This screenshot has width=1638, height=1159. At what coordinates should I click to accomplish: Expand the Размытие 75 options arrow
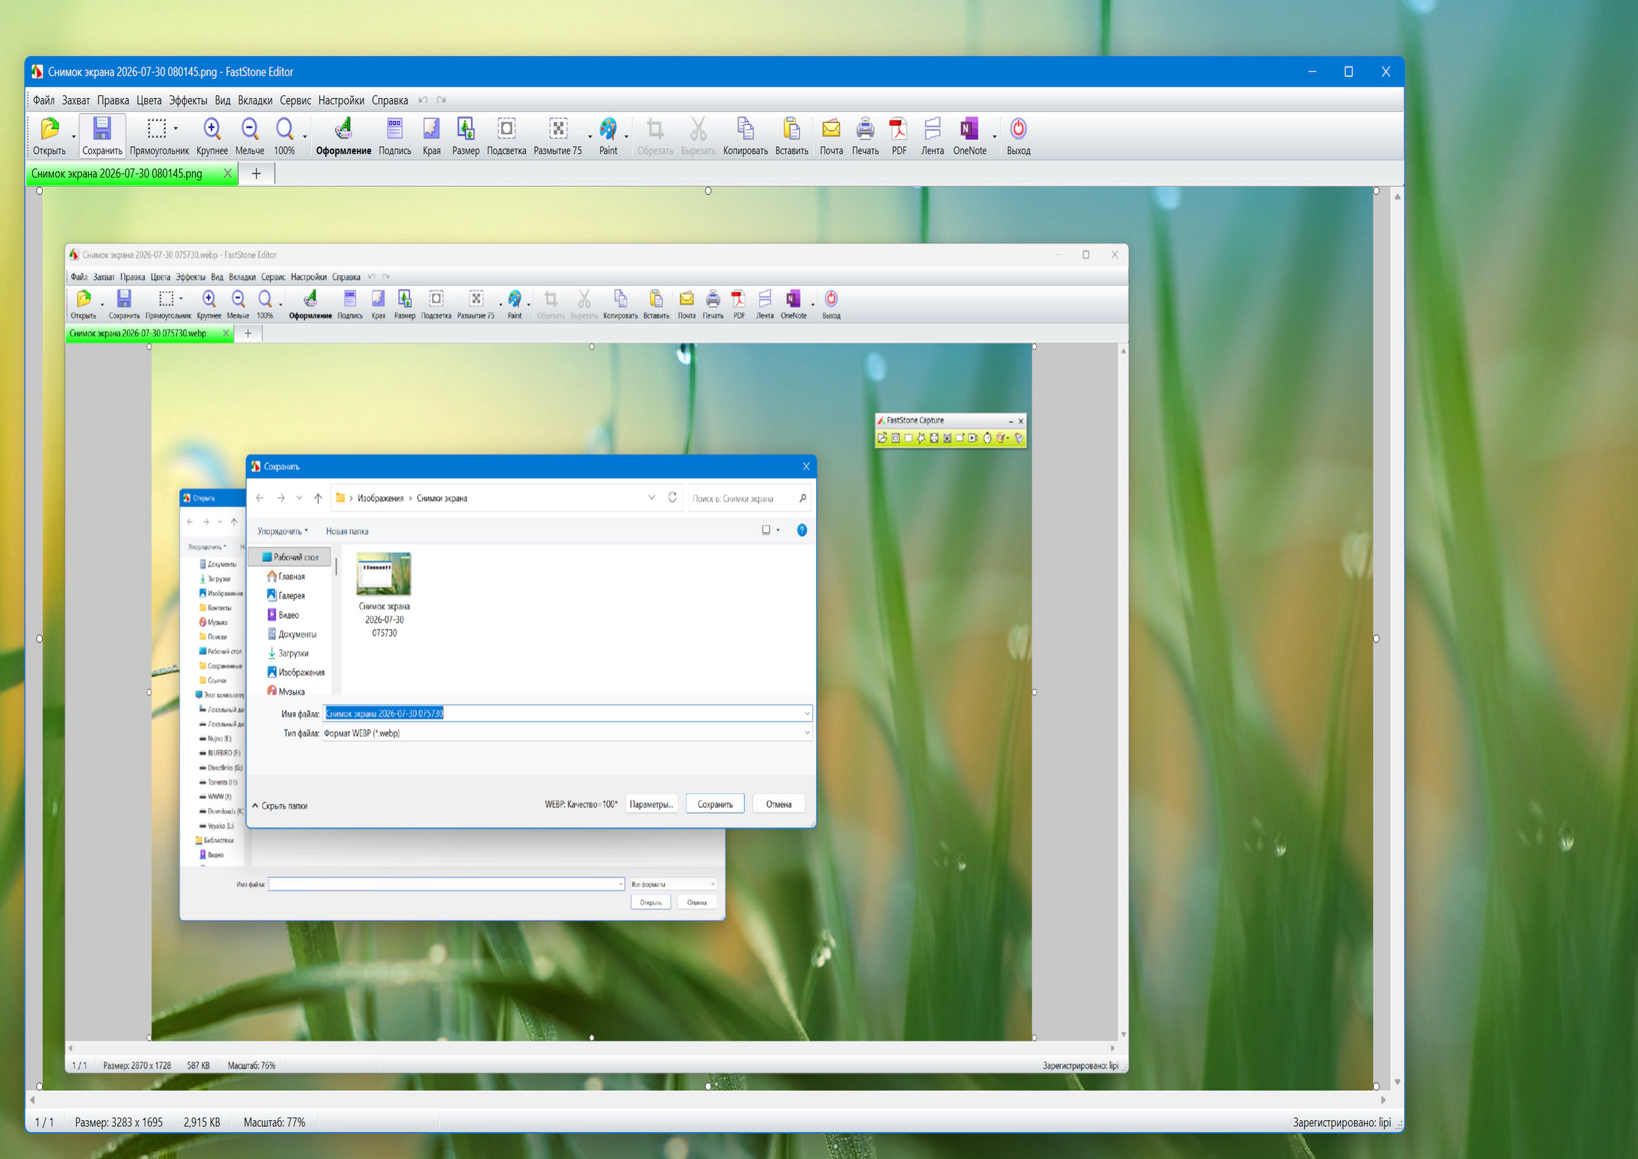coord(590,136)
